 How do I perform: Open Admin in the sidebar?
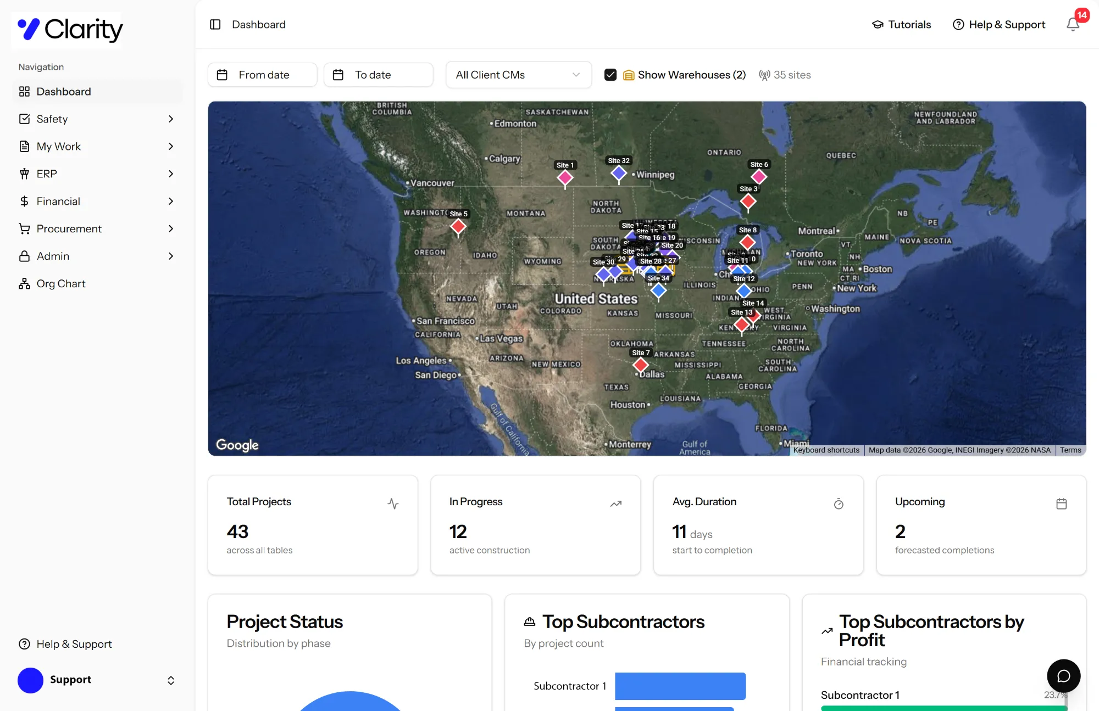click(97, 256)
